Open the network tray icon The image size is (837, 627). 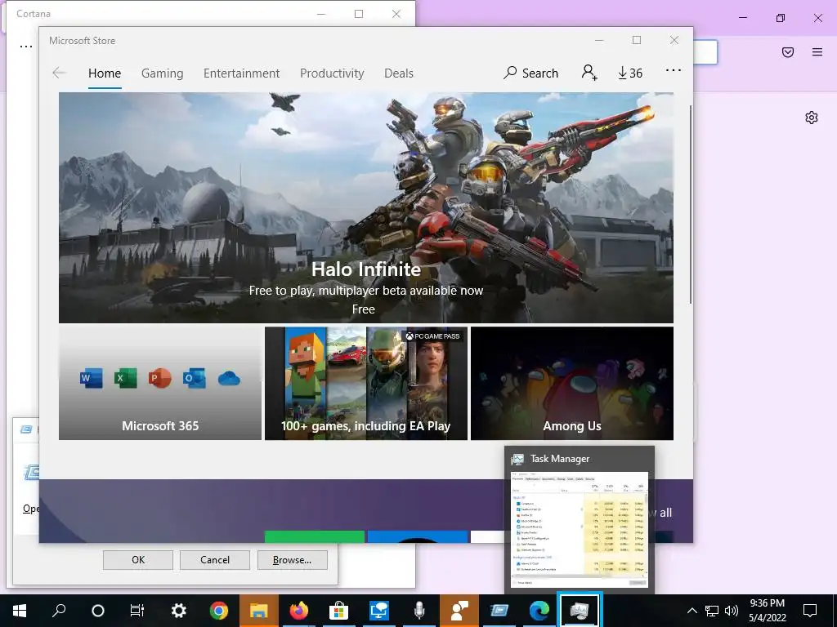[x=712, y=611]
